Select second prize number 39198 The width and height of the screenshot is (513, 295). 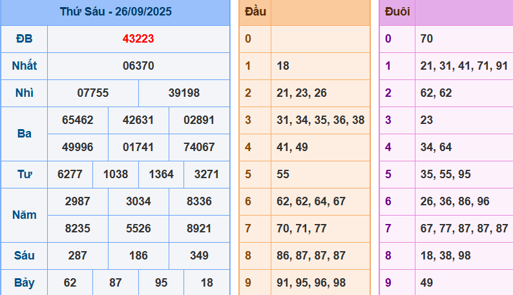click(184, 93)
